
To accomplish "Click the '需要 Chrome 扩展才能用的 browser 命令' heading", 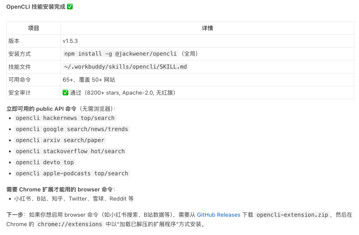I will tap(60, 190).
